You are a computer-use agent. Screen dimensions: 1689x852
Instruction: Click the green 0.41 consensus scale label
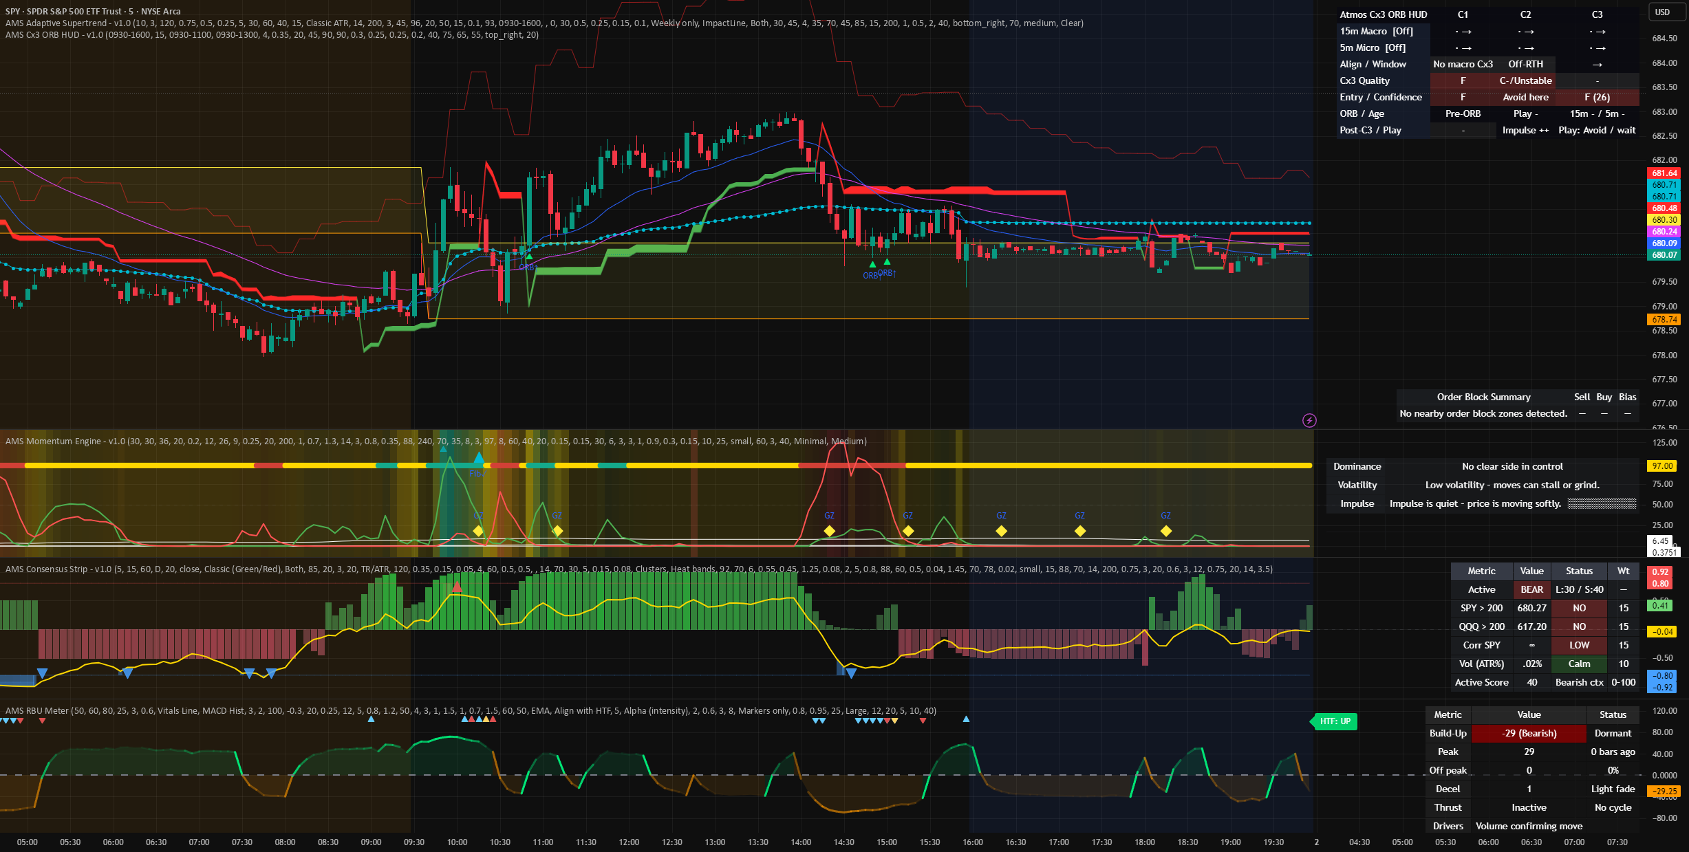point(1661,606)
